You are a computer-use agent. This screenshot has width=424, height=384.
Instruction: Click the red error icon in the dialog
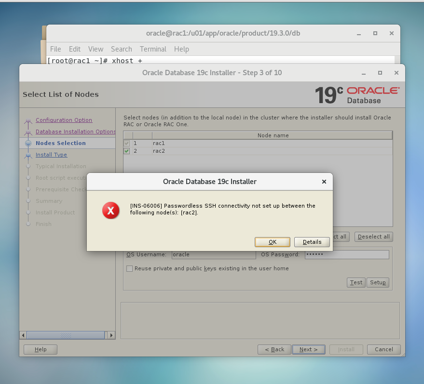click(x=110, y=211)
